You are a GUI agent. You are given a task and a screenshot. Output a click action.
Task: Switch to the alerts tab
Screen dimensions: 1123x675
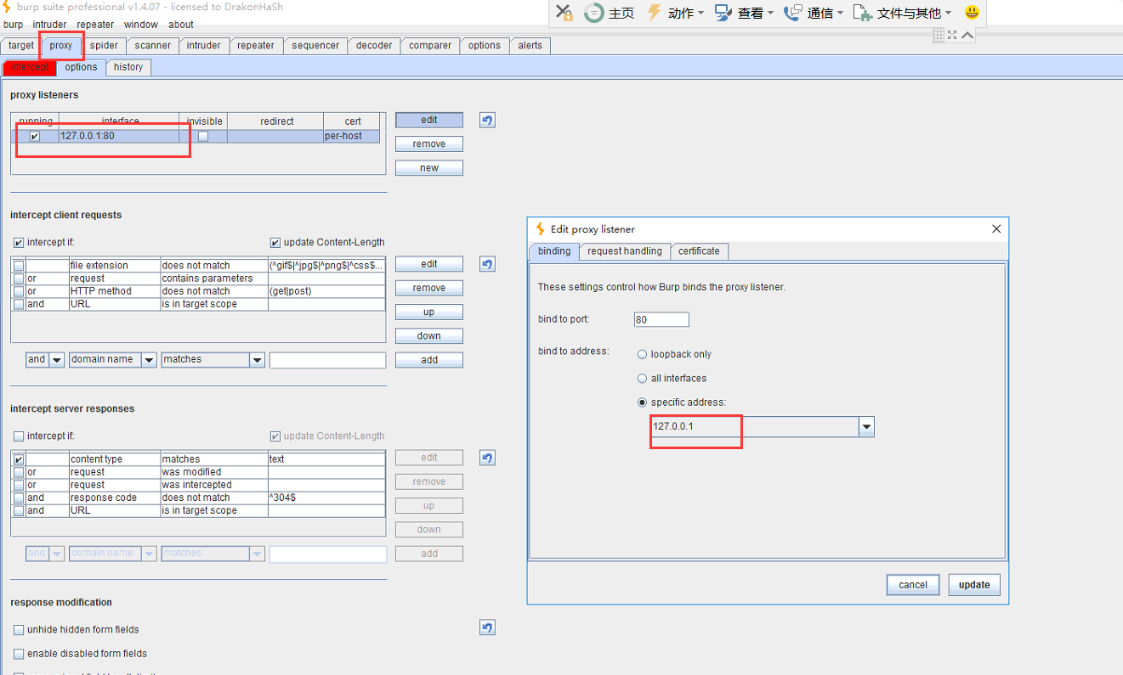click(x=530, y=46)
